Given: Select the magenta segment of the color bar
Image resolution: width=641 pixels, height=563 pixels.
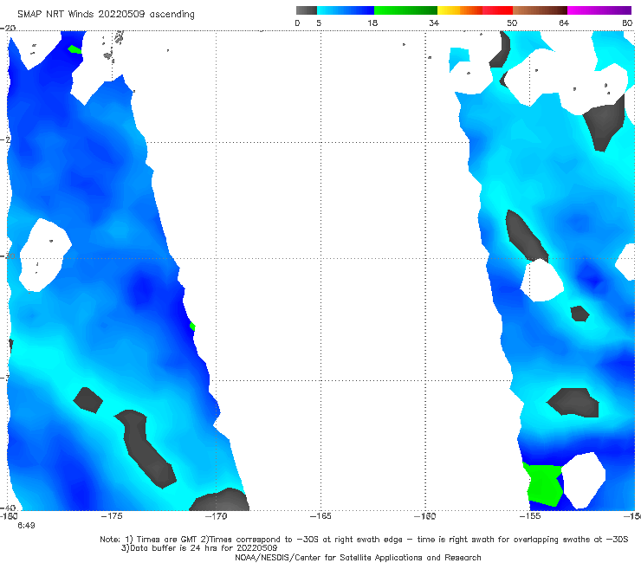Looking at the screenshot, I should 599,10.
